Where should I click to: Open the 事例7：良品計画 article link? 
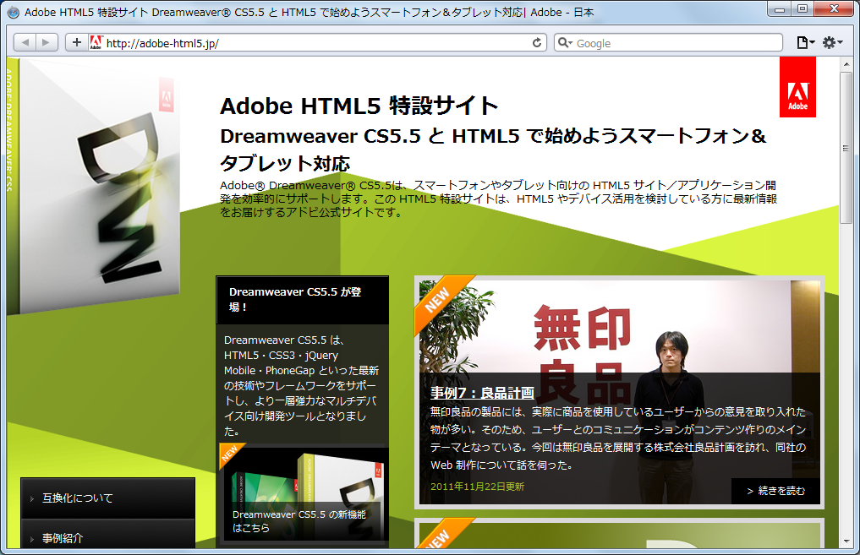(x=482, y=393)
